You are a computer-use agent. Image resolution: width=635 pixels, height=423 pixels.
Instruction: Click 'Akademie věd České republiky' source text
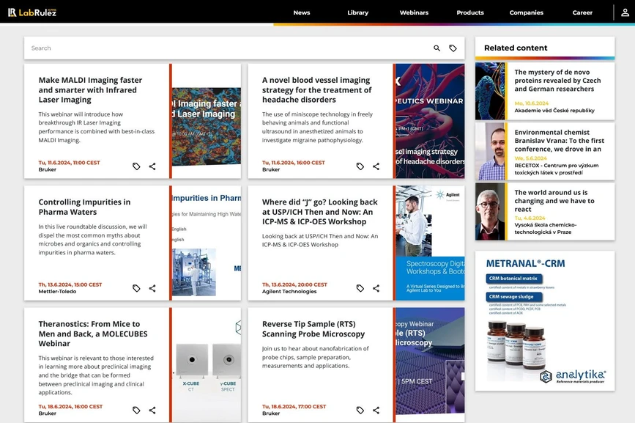click(554, 110)
